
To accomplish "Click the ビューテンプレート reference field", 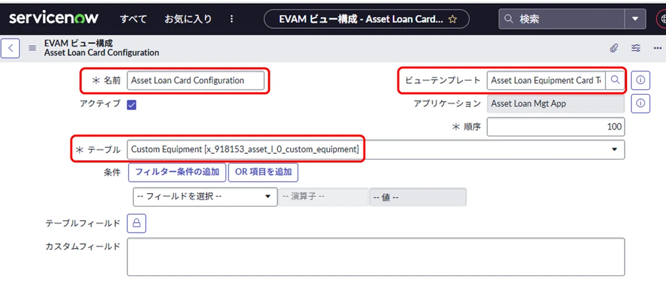I will click(546, 80).
